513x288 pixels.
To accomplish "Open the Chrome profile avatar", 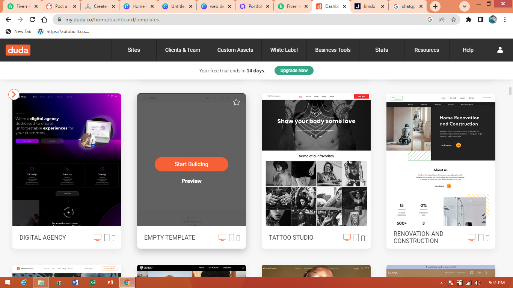I will (493, 19).
